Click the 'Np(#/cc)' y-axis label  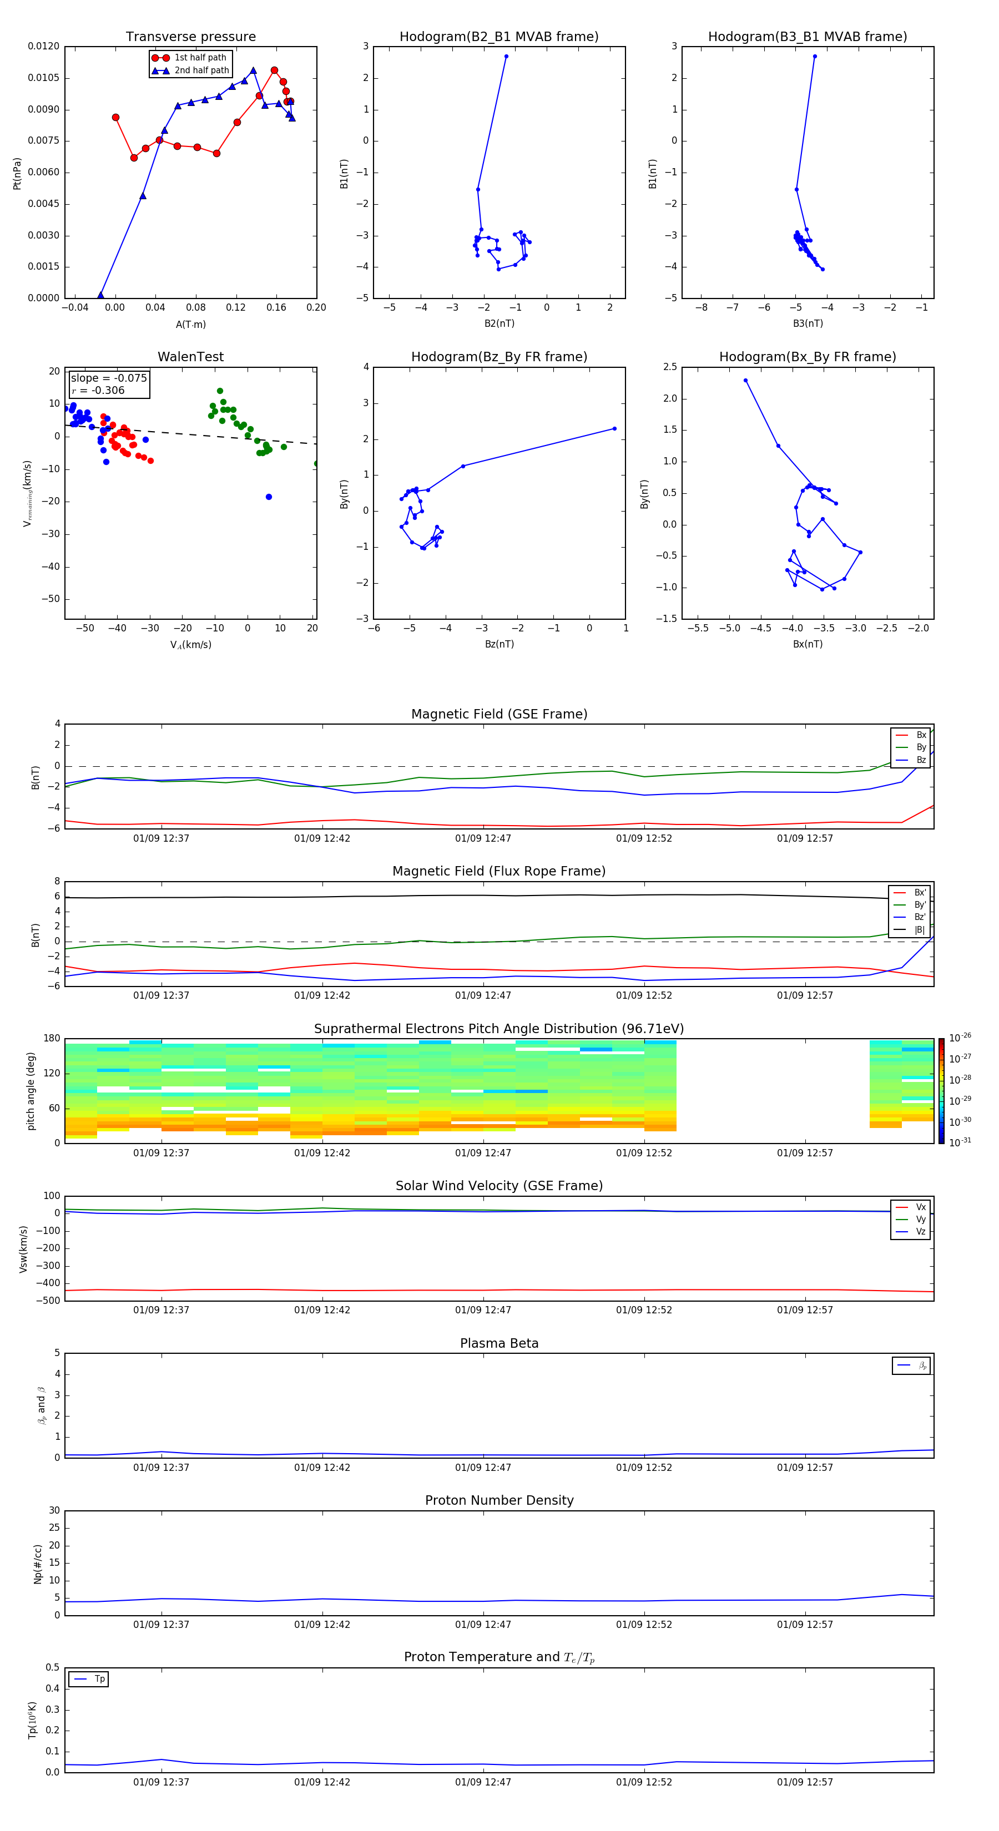38,1564
